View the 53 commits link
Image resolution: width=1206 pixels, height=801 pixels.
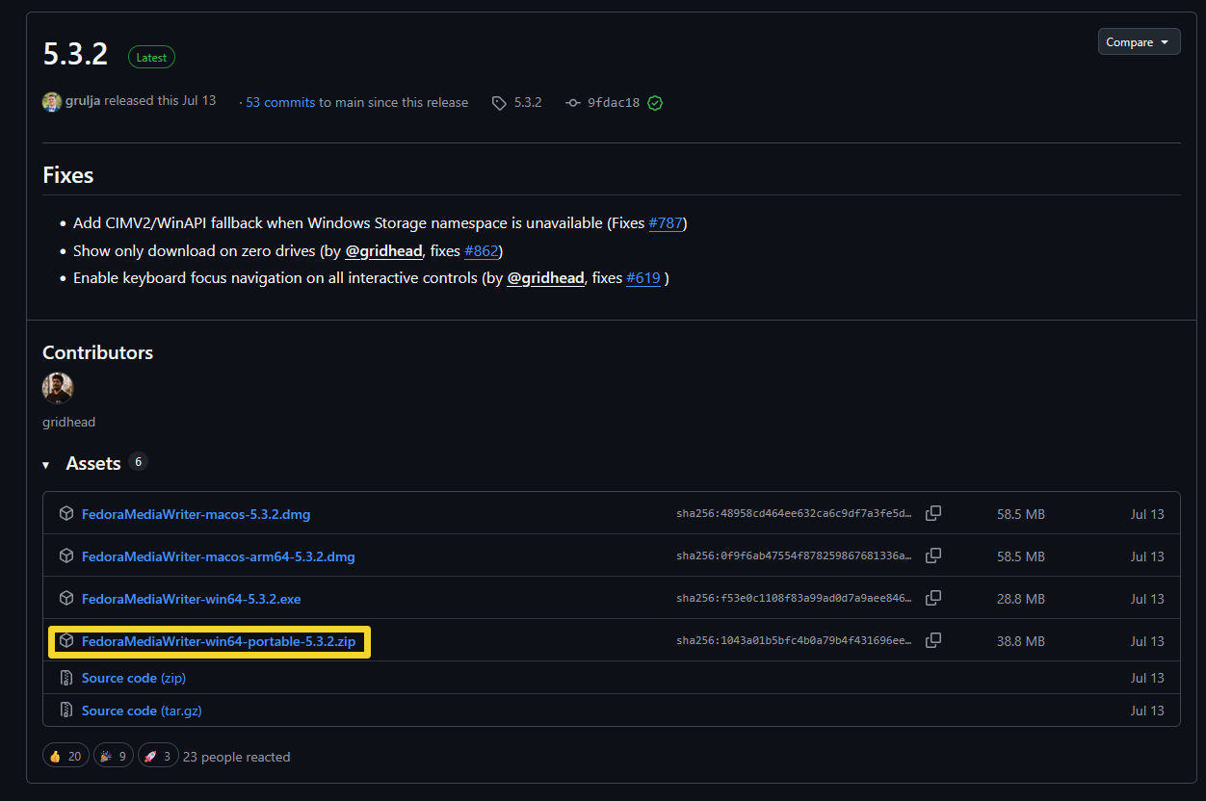tap(280, 102)
